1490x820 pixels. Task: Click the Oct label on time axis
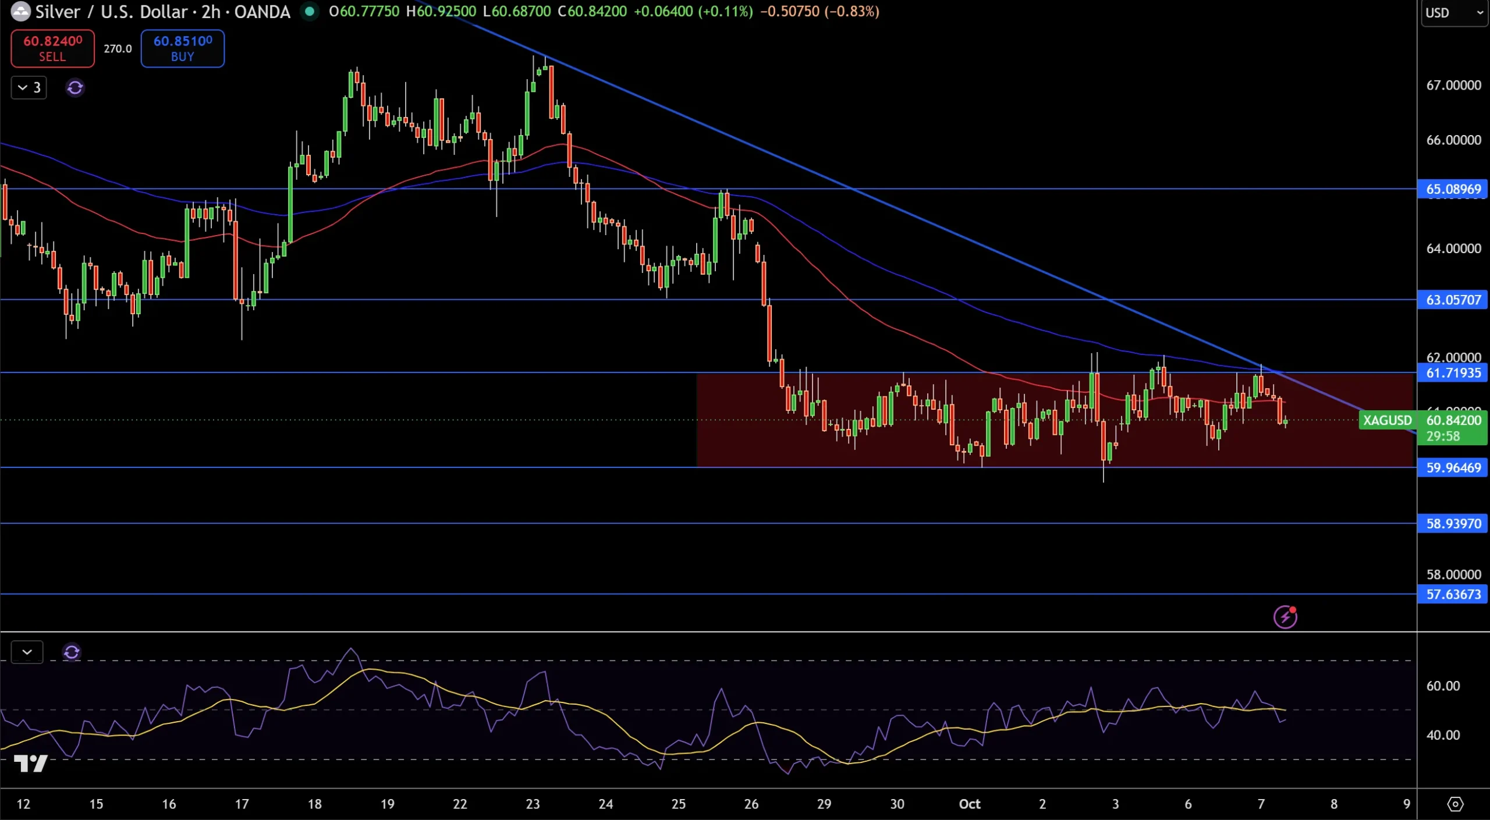pyautogui.click(x=969, y=804)
